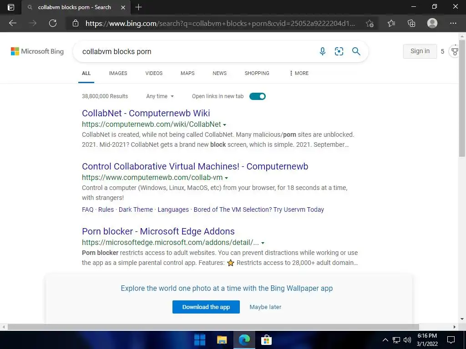The height and width of the screenshot is (349, 466).
Task: Open the notification center icon
Action: coord(451,340)
